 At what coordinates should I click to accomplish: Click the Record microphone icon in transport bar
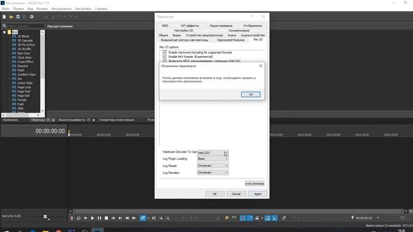[x=72, y=218]
